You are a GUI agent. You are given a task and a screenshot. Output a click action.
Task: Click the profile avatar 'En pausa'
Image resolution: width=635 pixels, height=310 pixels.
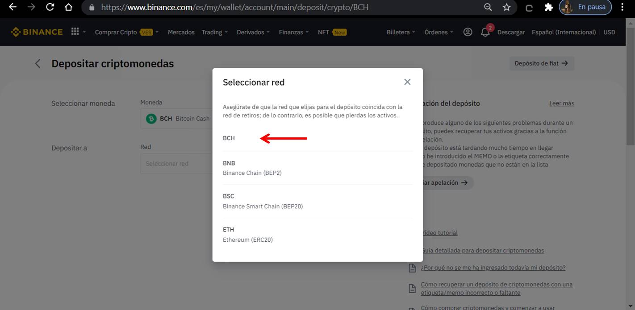(585, 7)
